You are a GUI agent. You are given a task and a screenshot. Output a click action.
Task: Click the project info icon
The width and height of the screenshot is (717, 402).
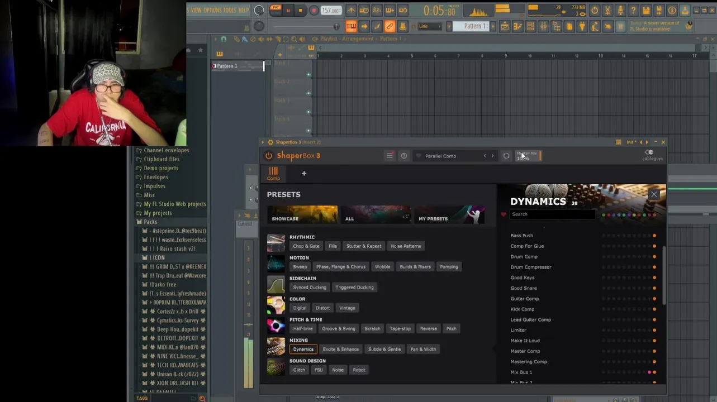click(x=672, y=11)
